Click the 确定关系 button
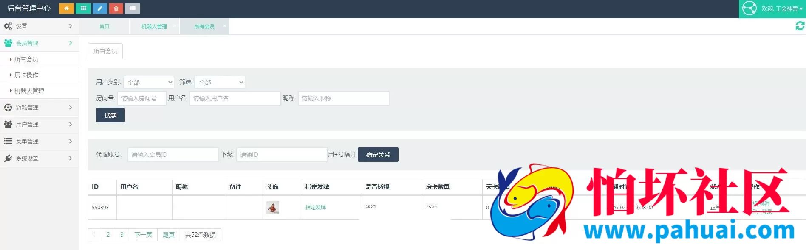806x250 pixels. pos(378,155)
